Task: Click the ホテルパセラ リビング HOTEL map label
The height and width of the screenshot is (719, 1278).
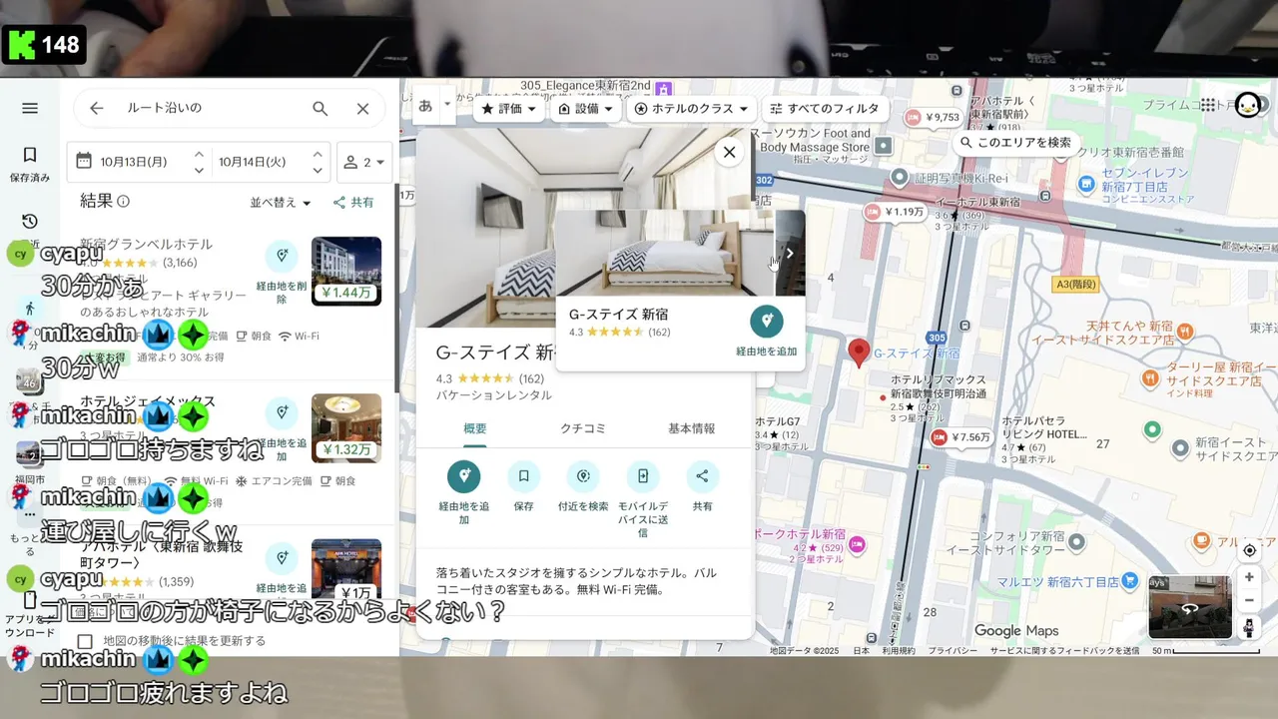Action: [x=1046, y=427]
